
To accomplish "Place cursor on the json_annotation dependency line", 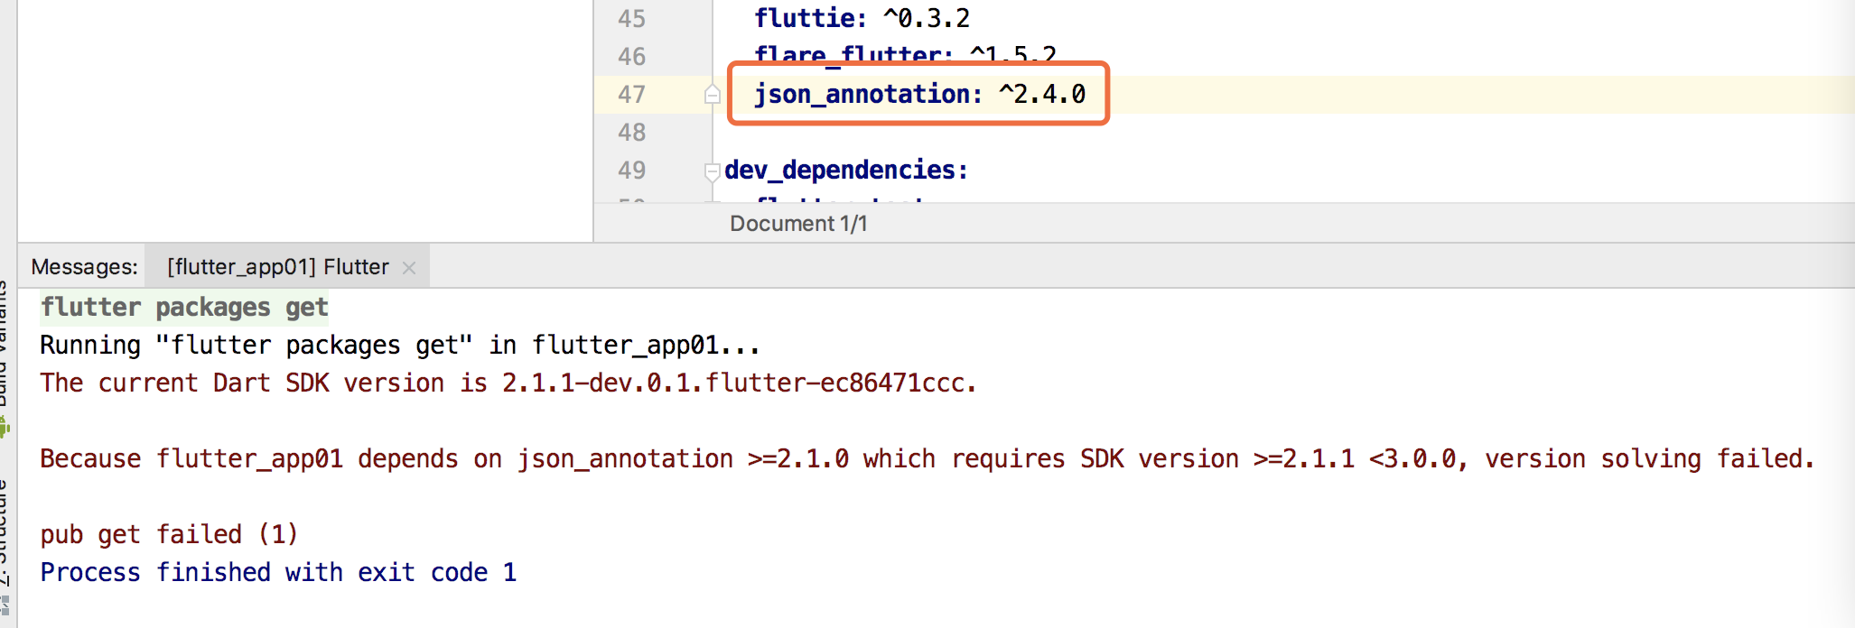I will pyautogui.click(x=919, y=94).
